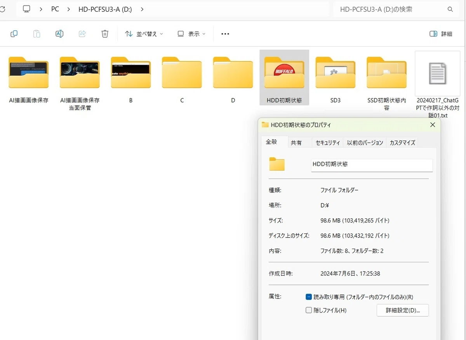Screen dimensions: 466x340
Task: Switch to the セキュリティ tab
Action: tap(328, 143)
